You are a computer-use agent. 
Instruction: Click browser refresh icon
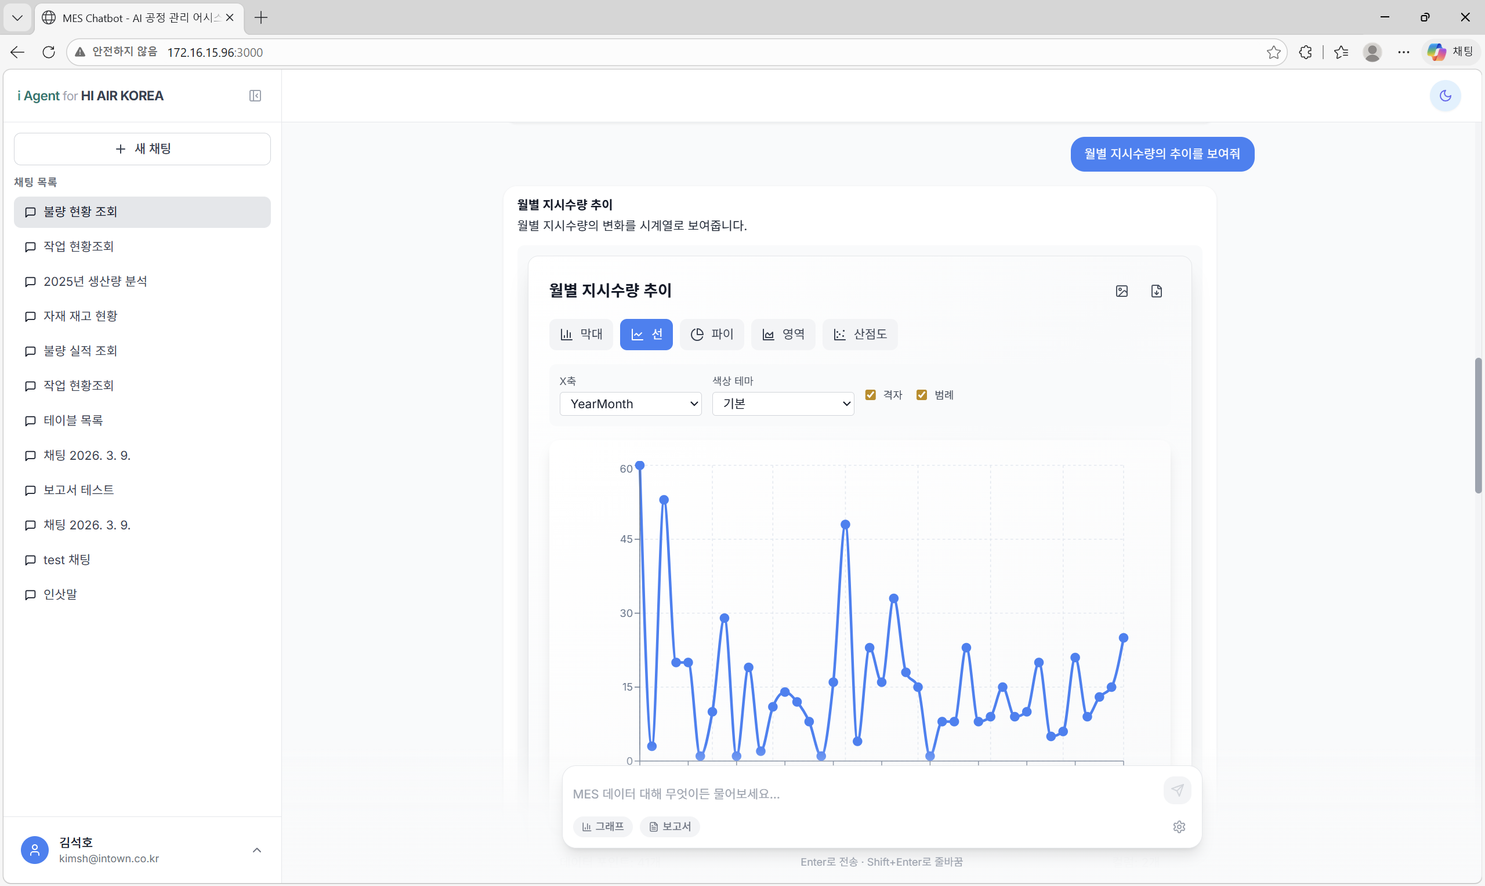[x=49, y=52]
